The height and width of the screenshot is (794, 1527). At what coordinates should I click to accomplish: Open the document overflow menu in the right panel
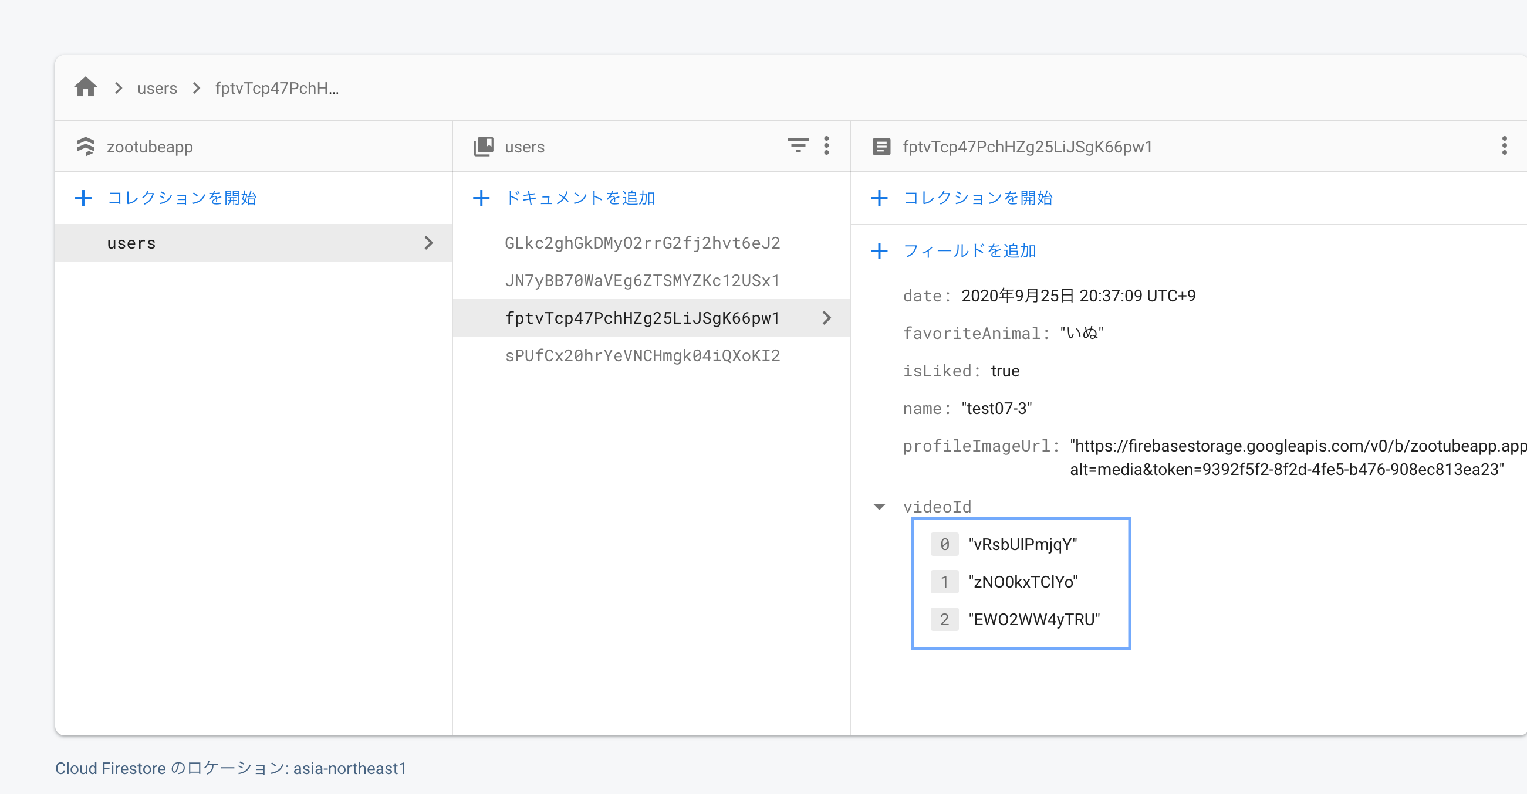1504,146
